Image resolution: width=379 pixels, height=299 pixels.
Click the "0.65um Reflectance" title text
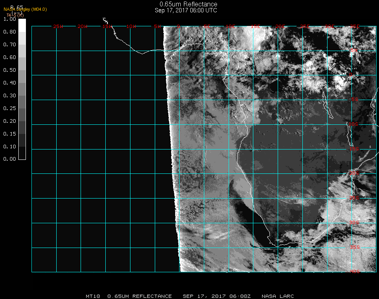click(188, 4)
